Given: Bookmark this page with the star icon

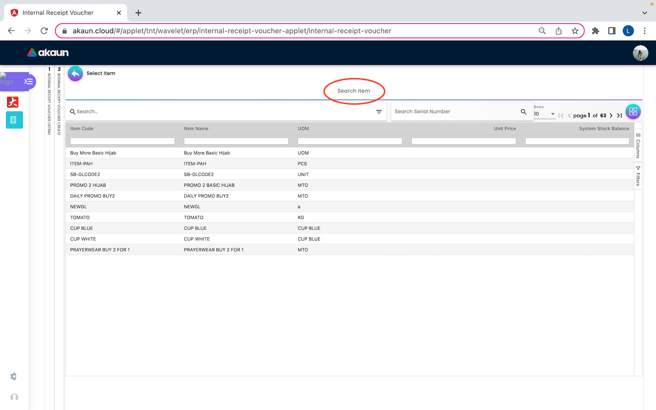Looking at the screenshot, I should point(575,31).
